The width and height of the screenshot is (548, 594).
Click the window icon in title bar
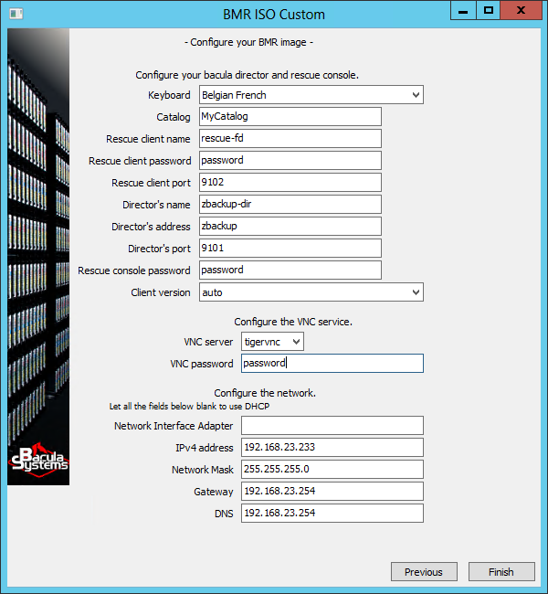tap(16, 14)
